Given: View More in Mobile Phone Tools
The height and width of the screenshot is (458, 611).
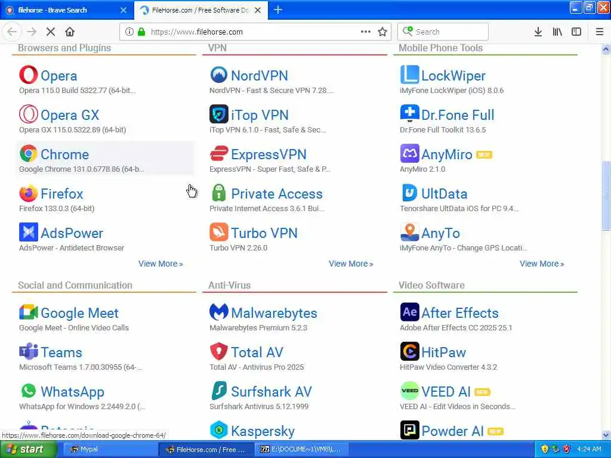Looking at the screenshot, I should 542,264.
